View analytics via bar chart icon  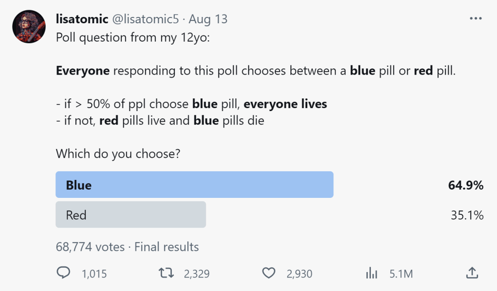[371, 273]
